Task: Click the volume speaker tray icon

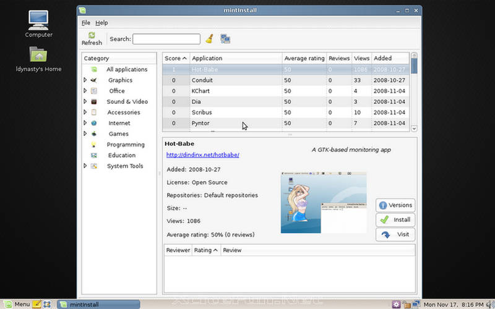Action: click(490, 304)
